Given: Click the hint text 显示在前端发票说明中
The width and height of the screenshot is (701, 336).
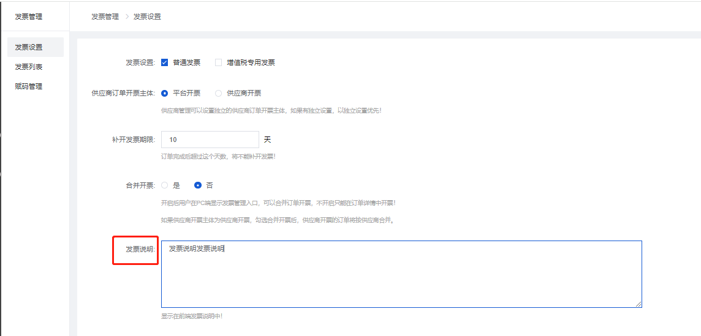Looking at the screenshot, I should tap(192, 316).
